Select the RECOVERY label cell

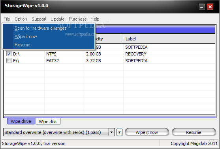point(136,54)
